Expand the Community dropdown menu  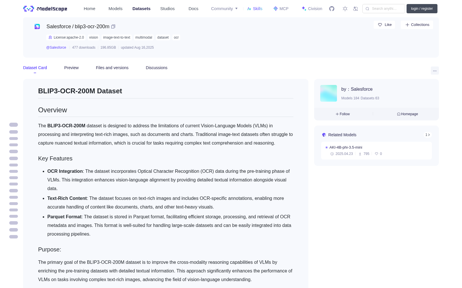224,9
